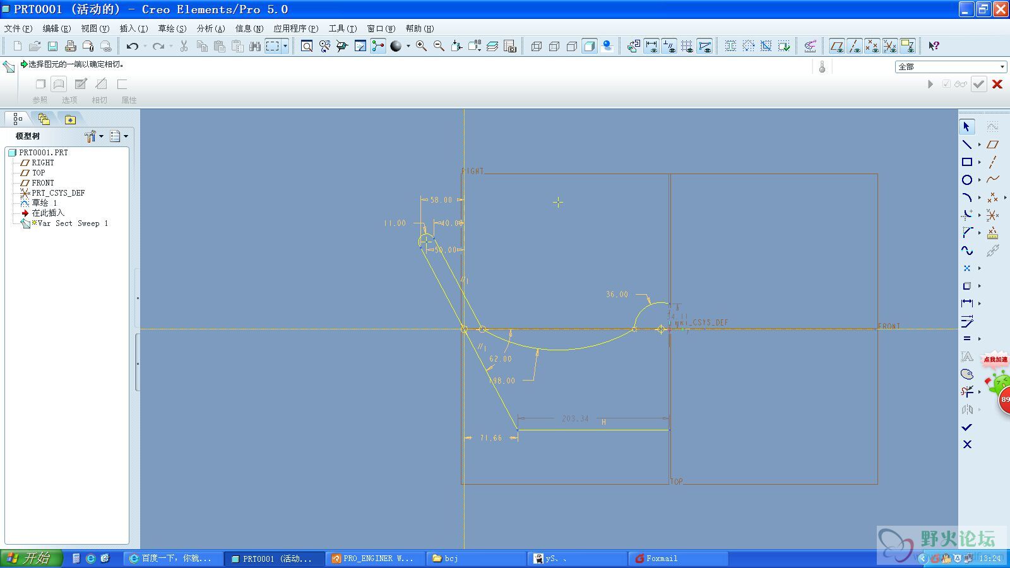Click the Zoom Out magnifier icon
1010x568 pixels.
pyautogui.click(x=439, y=46)
